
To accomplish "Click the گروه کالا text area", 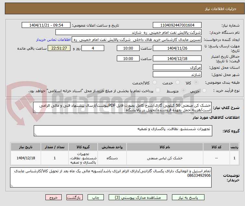I will click(123, 131).
